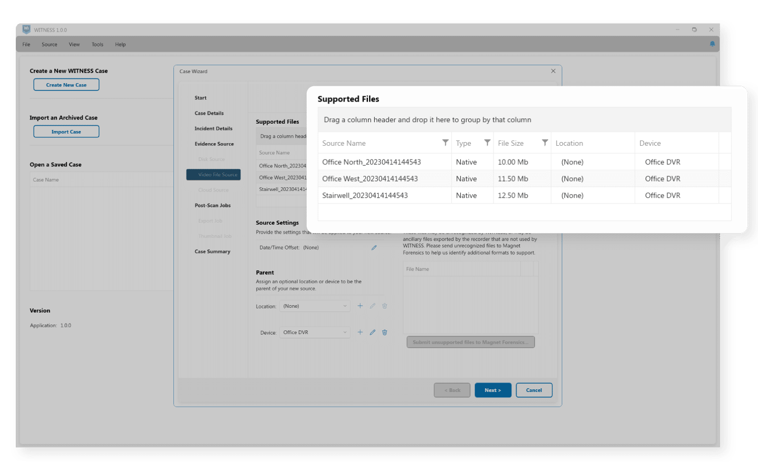Screen dimensions: 758x463
Task: Open the View menu
Action: (x=74, y=44)
